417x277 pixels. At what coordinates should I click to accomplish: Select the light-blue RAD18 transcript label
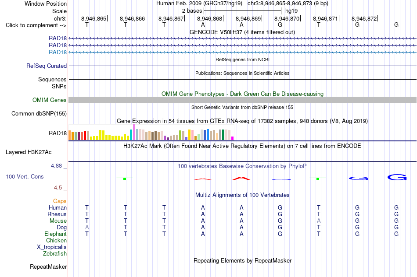tap(58, 52)
